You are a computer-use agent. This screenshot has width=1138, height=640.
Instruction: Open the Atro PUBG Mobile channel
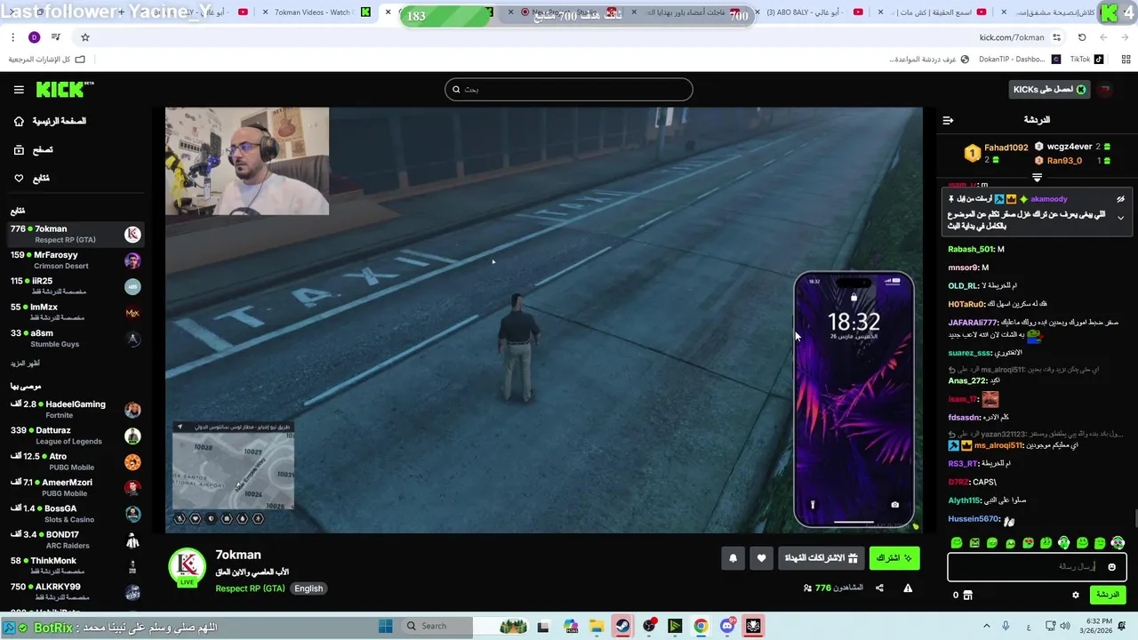76,461
